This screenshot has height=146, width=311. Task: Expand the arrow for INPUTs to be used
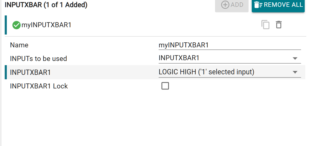point(295,59)
